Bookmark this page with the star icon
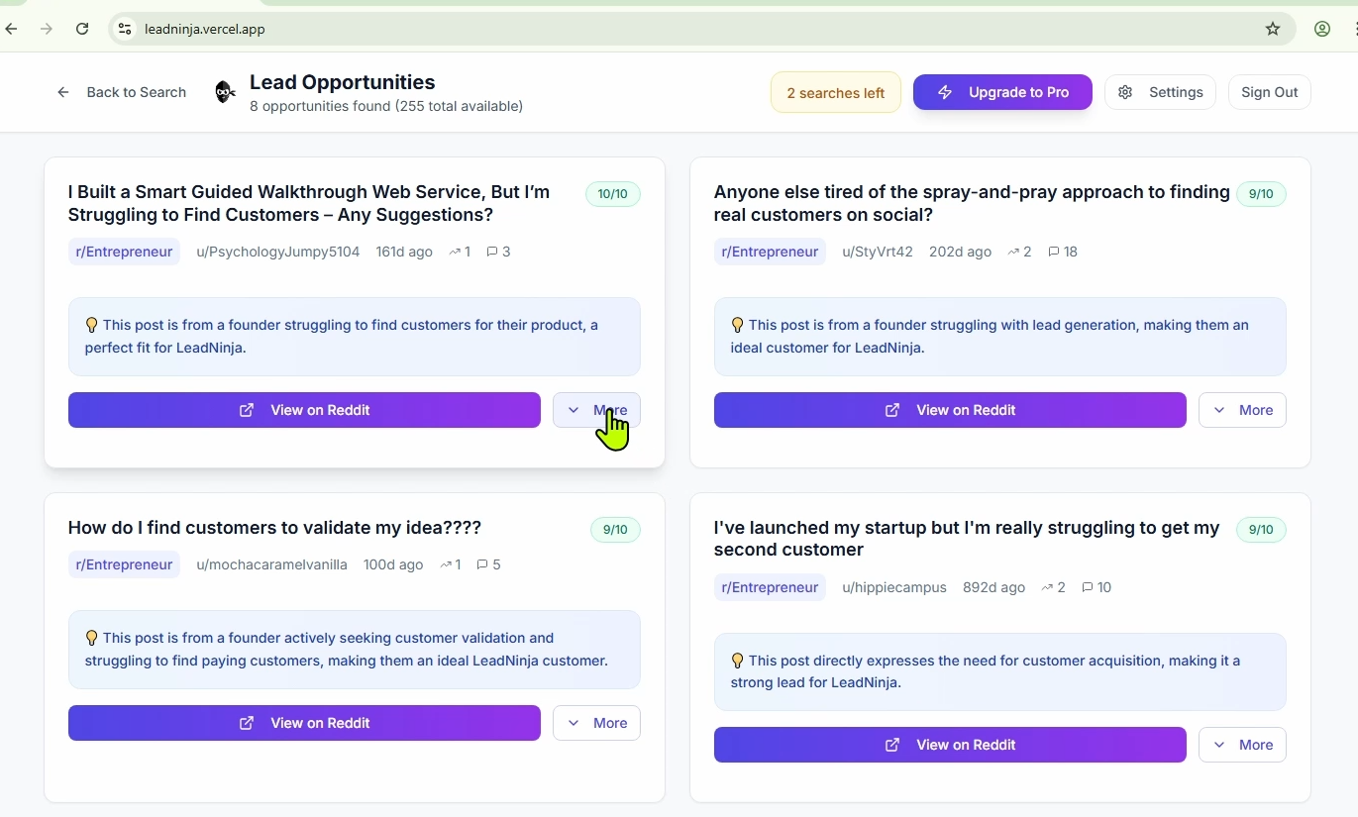Image resolution: width=1358 pixels, height=817 pixels. [x=1273, y=29]
